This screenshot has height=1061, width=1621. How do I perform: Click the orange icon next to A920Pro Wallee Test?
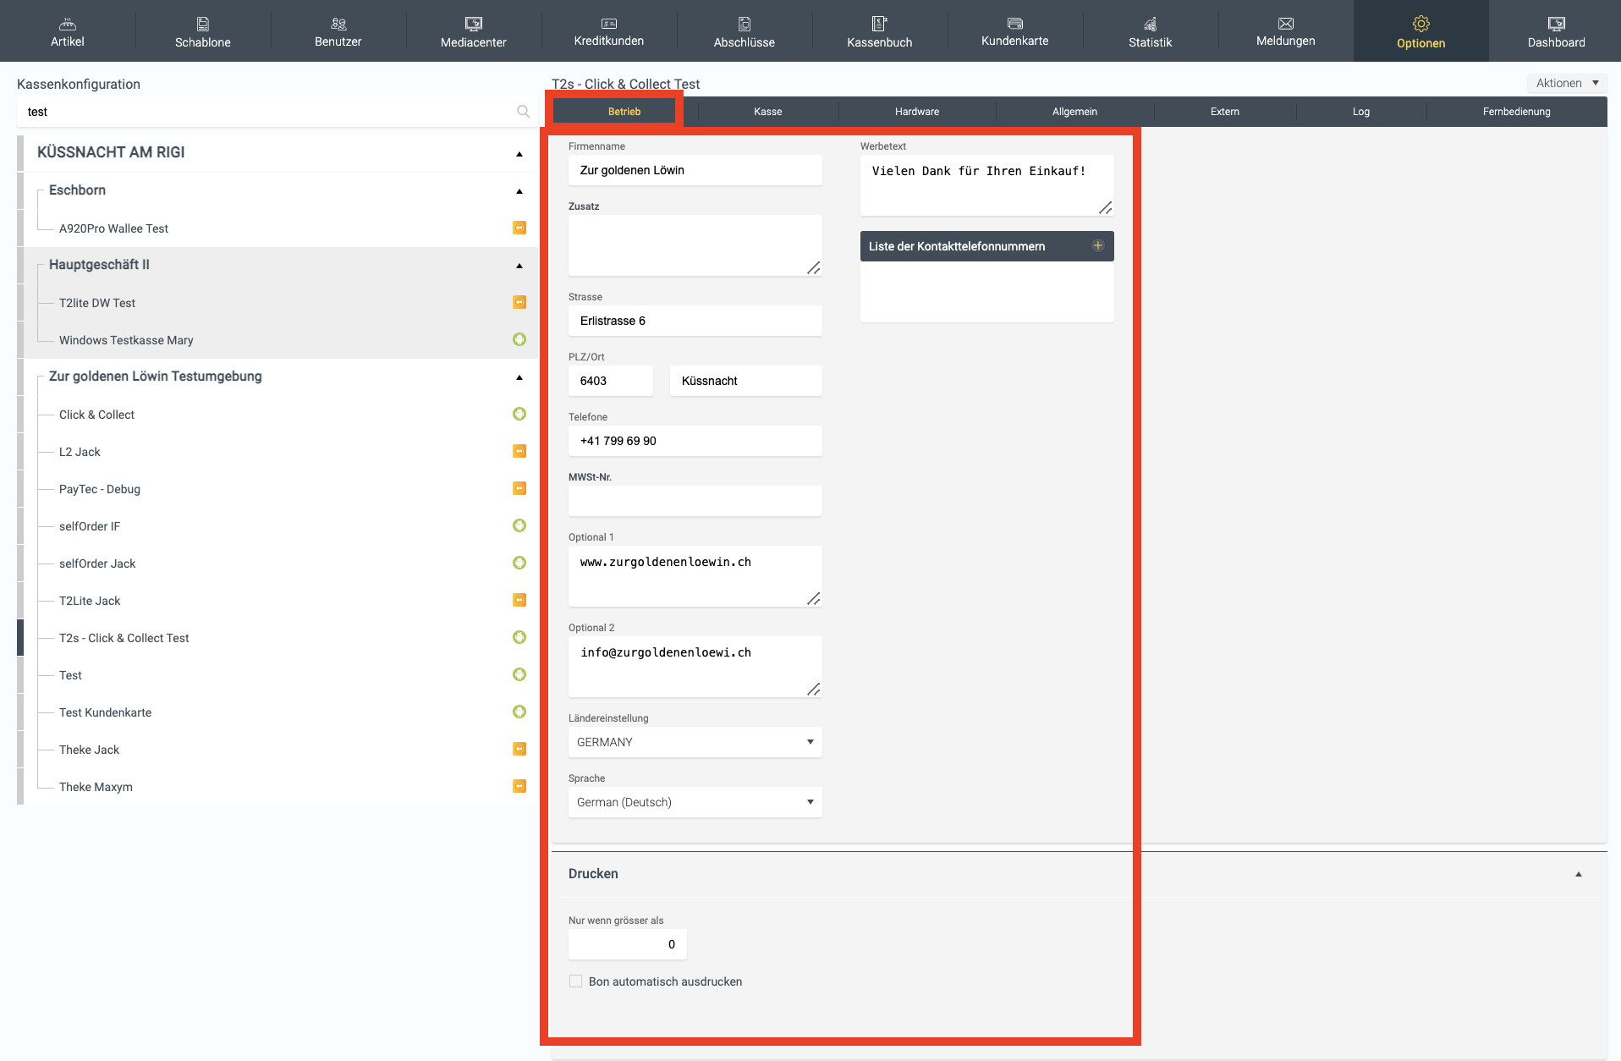click(x=519, y=228)
